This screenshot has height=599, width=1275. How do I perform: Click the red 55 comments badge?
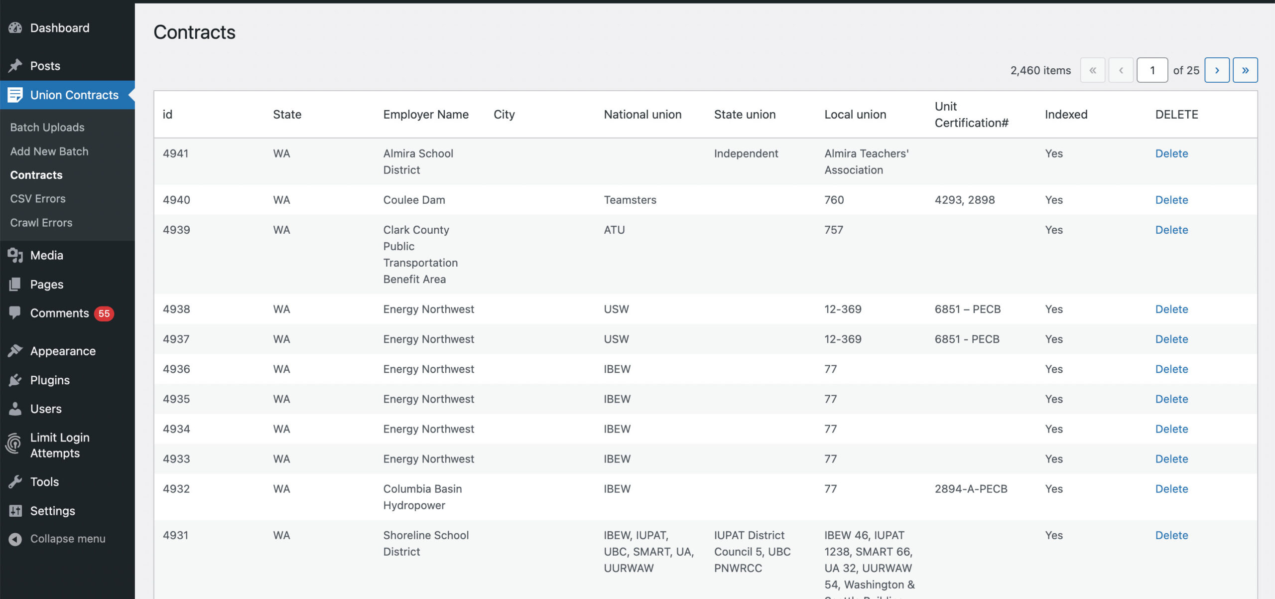pyautogui.click(x=104, y=313)
